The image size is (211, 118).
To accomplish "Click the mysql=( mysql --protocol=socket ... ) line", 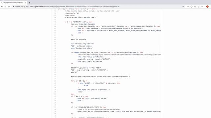I will (101, 76).
